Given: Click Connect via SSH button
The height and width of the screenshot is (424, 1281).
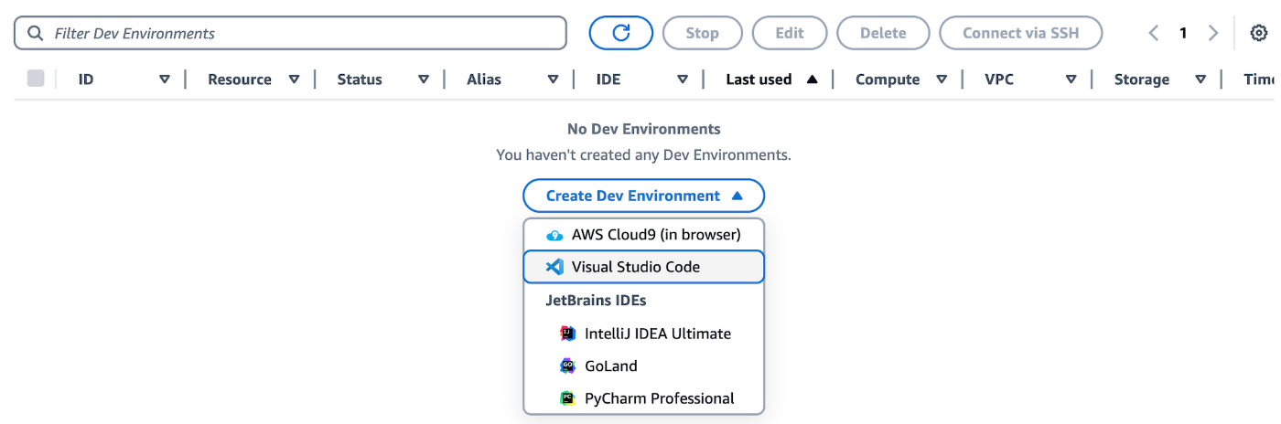Looking at the screenshot, I should point(1020,33).
